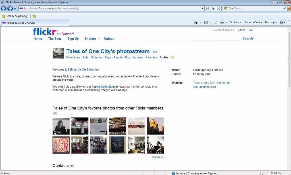Click the Sign Up link
This screenshot has width=291, height=175.
coord(73,38)
